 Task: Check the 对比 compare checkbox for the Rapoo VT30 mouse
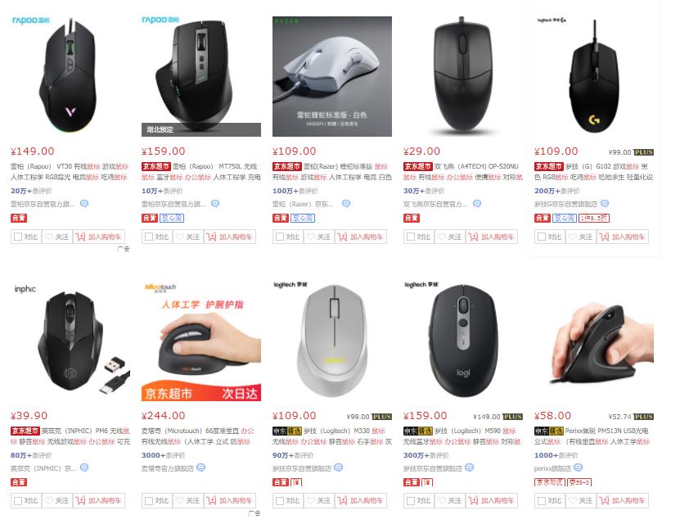tap(18, 237)
